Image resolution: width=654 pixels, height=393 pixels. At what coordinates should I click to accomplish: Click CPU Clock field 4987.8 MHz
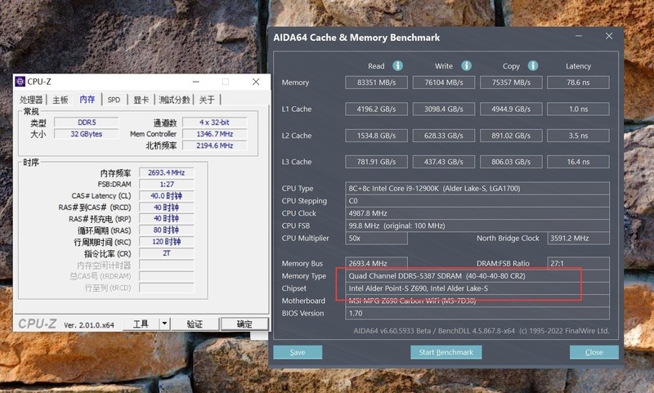tap(477, 213)
